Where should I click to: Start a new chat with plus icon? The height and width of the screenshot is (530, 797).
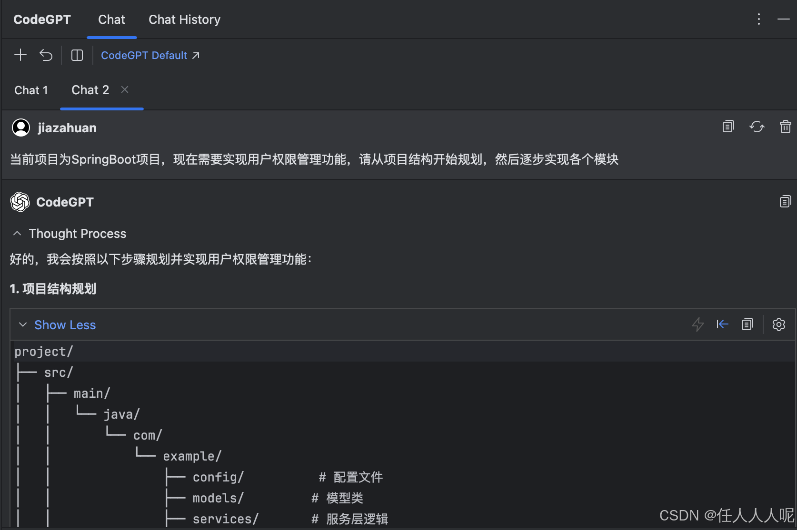point(20,55)
